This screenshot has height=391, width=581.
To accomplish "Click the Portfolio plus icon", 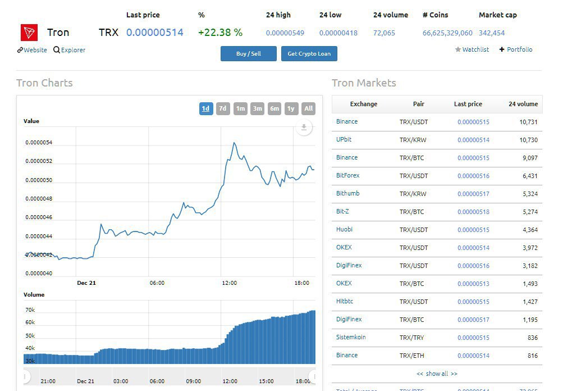I will click(x=502, y=49).
